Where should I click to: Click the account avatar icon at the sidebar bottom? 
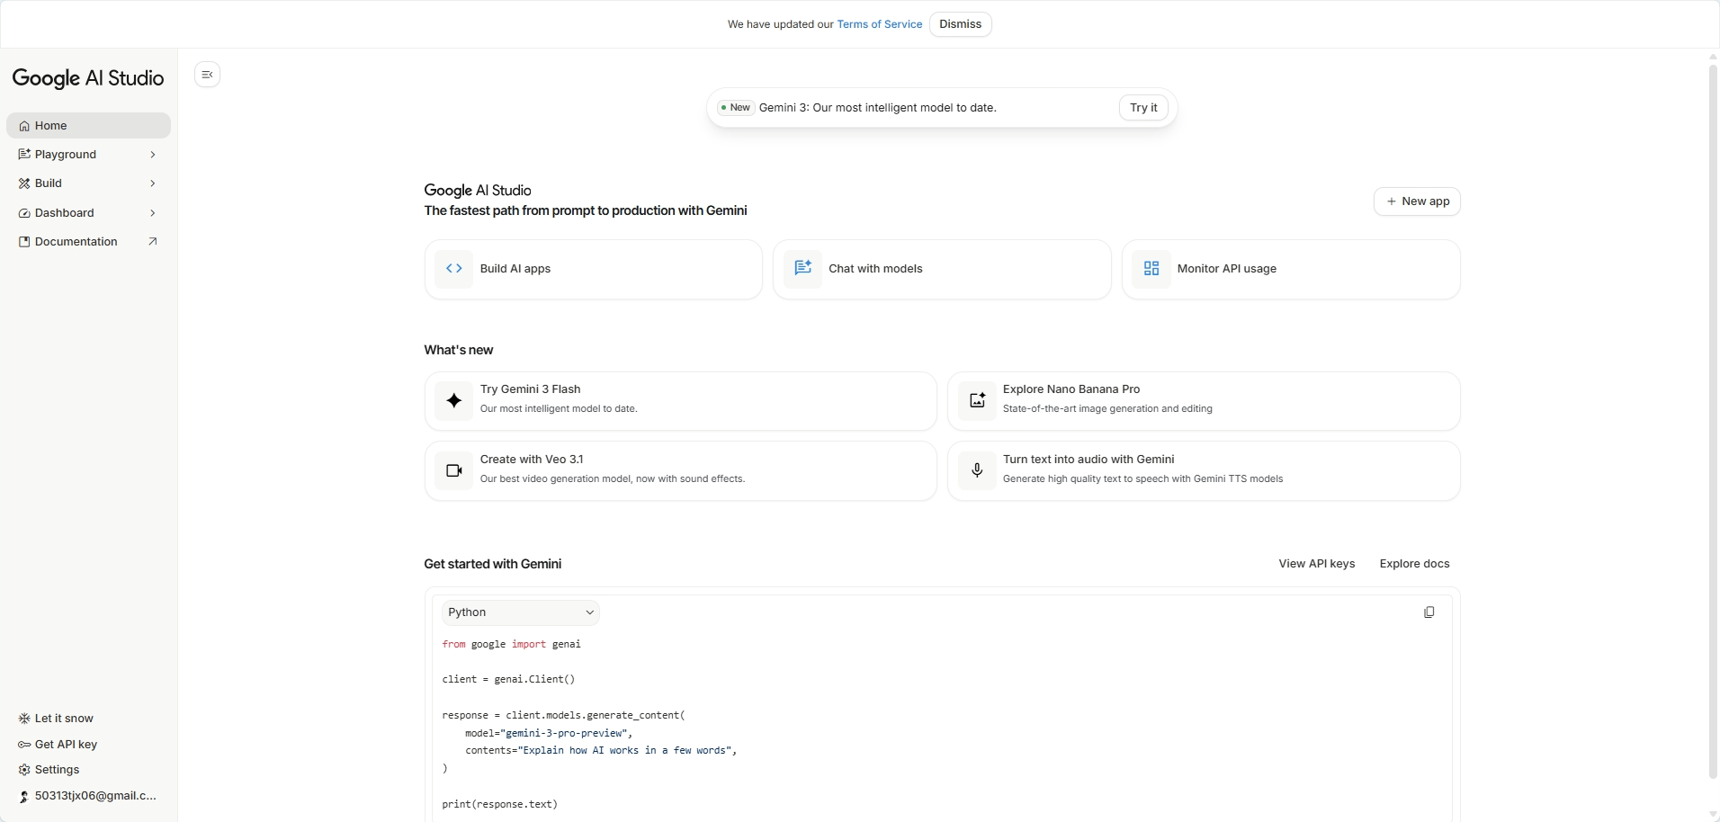pyautogui.click(x=24, y=796)
